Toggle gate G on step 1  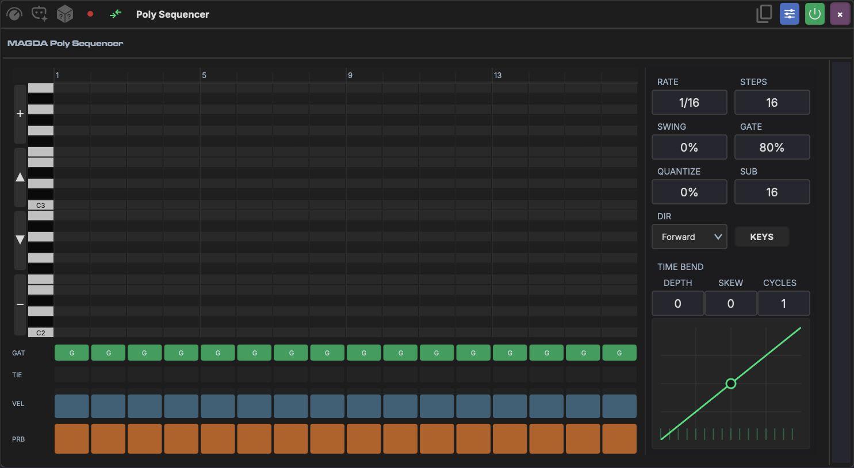(x=72, y=353)
